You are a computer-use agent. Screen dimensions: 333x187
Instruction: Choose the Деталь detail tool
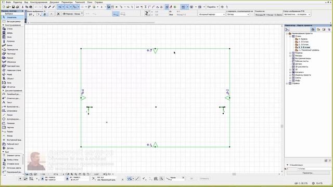(12, 148)
